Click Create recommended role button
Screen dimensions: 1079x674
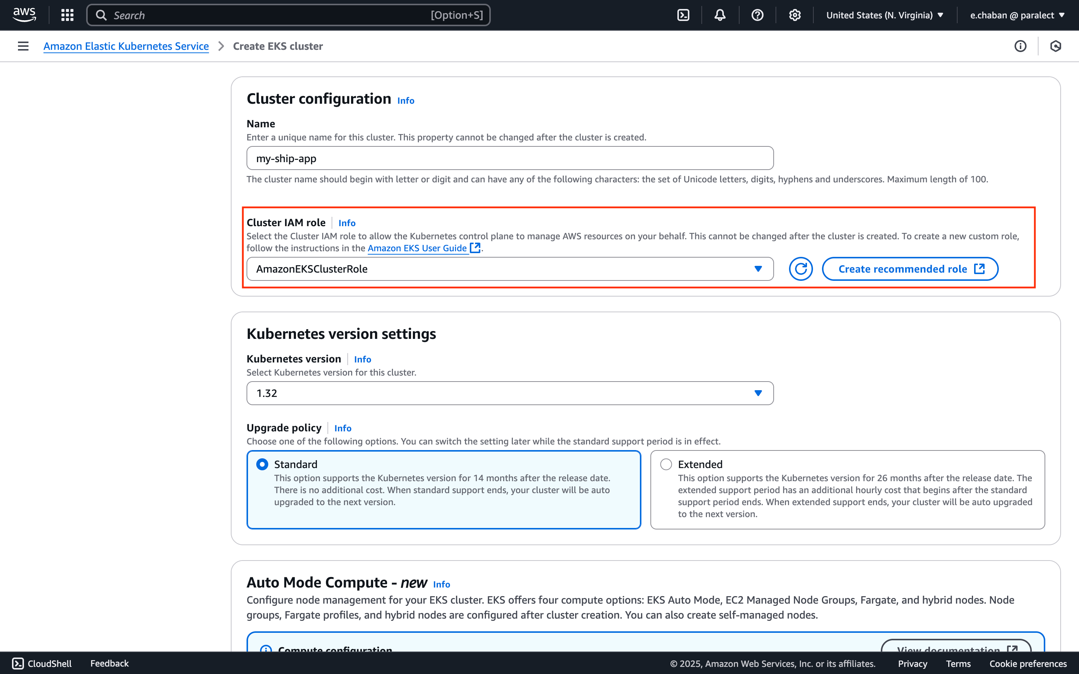pyautogui.click(x=910, y=269)
